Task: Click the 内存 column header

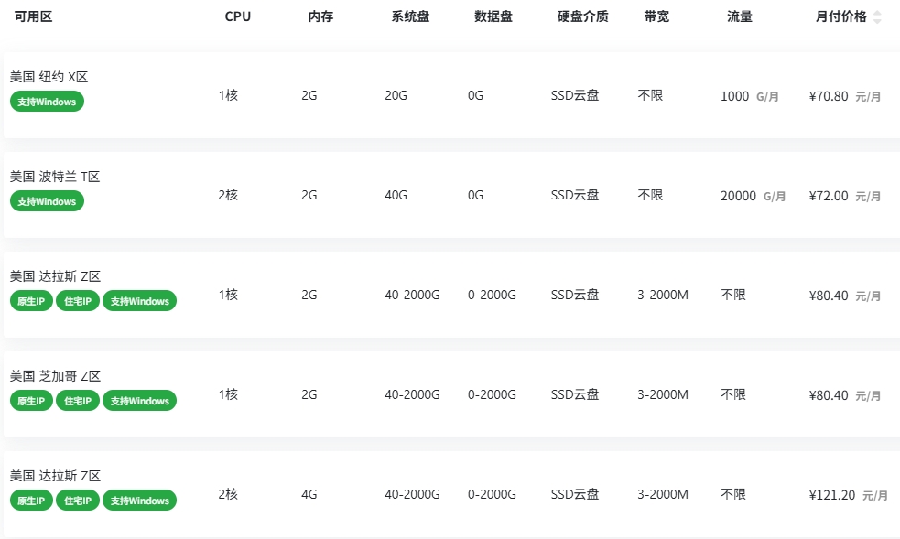Action: (320, 16)
